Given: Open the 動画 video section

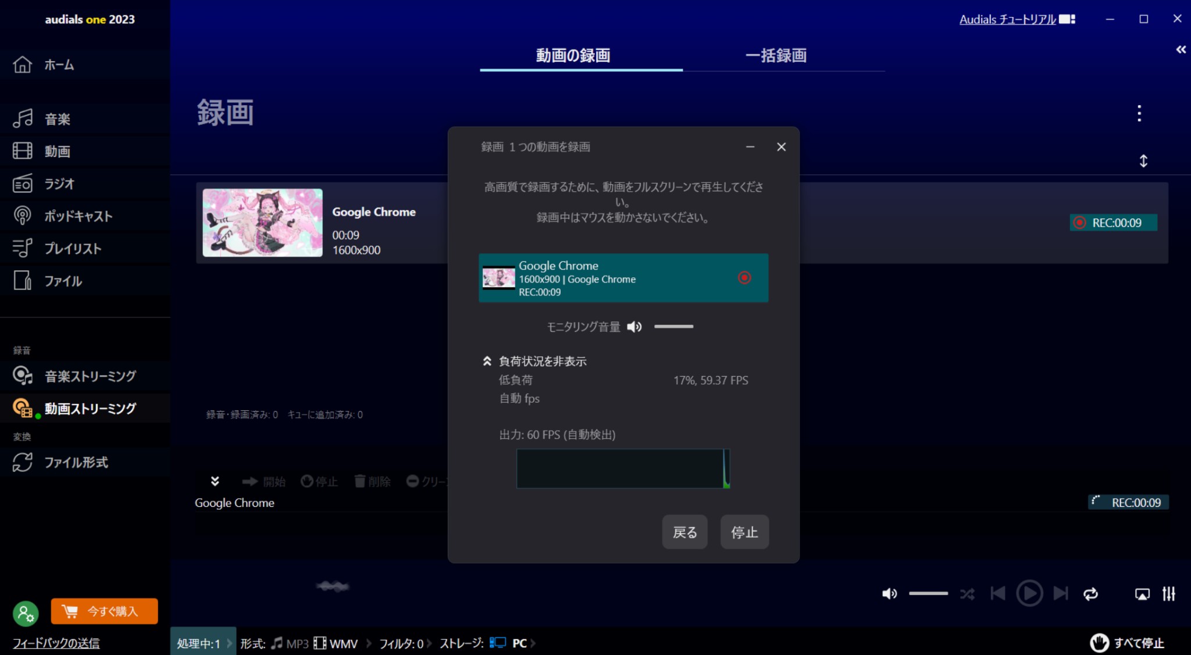Looking at the screenshot, I should (85, 151).
